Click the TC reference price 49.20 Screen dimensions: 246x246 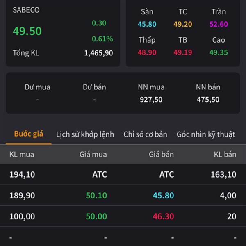[183, 24]
